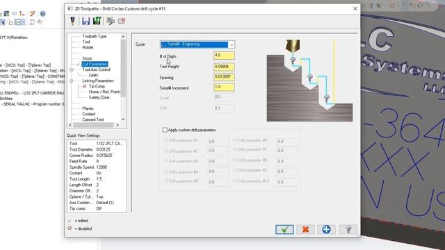Viewport: 445px width, 250px height.
Task: Click the red-marked window icon in dialog toolbar
Action: [x=122, y=21]
